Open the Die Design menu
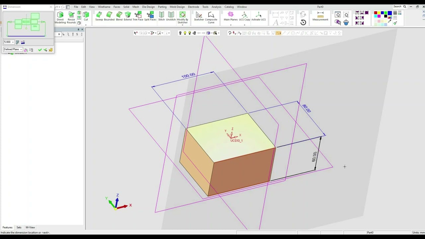The image size is (425, 239). point(148,7)
